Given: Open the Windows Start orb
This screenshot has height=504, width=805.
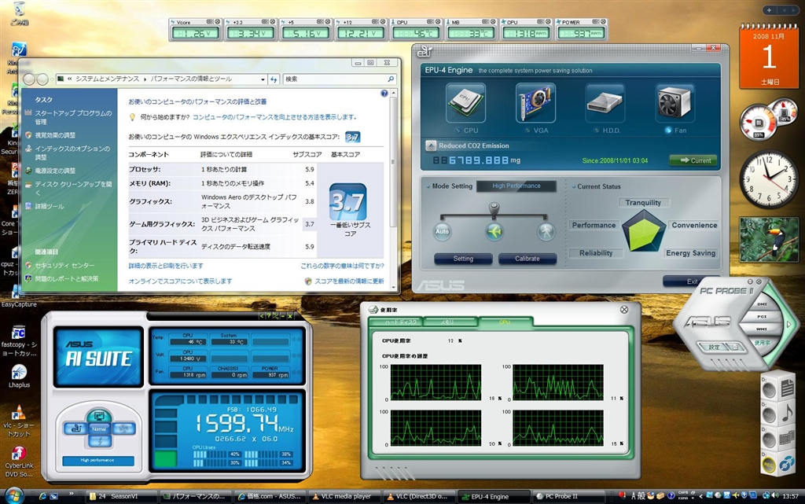Looking at the screenshot, I should pyautogui.click(x=14, y=496).
